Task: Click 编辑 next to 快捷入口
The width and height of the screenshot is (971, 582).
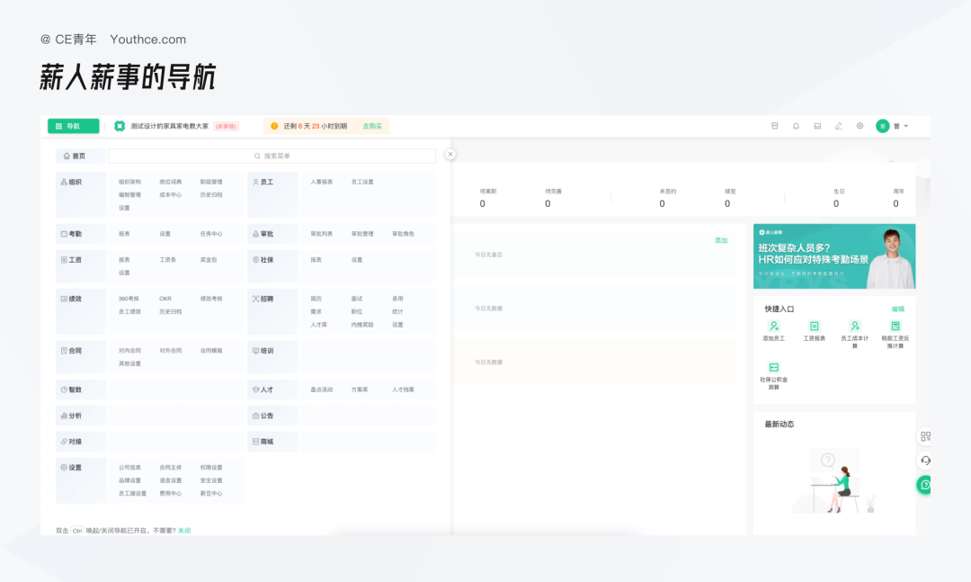Action: (x=897, y=309)
